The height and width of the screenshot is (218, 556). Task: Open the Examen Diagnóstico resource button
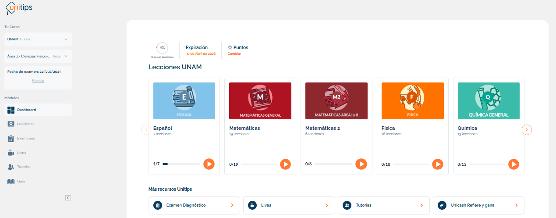coord(194,205)
